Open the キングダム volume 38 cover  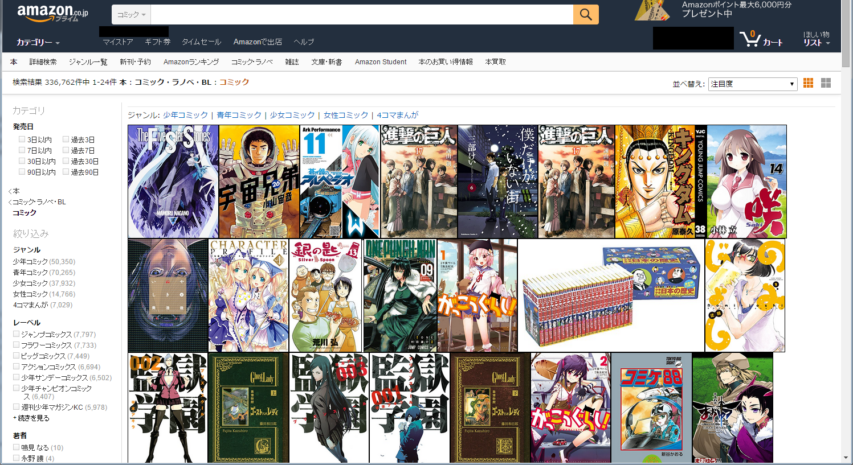tap(661, 182)
